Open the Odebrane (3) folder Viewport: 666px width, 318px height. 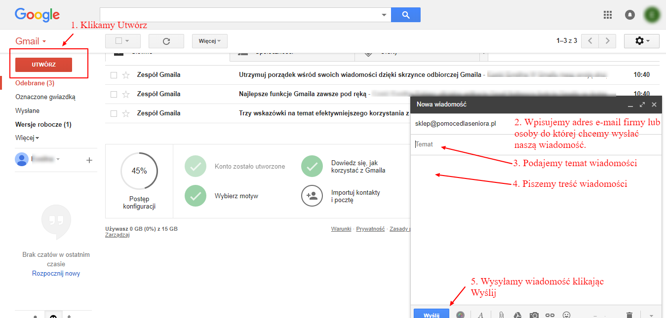35,83
